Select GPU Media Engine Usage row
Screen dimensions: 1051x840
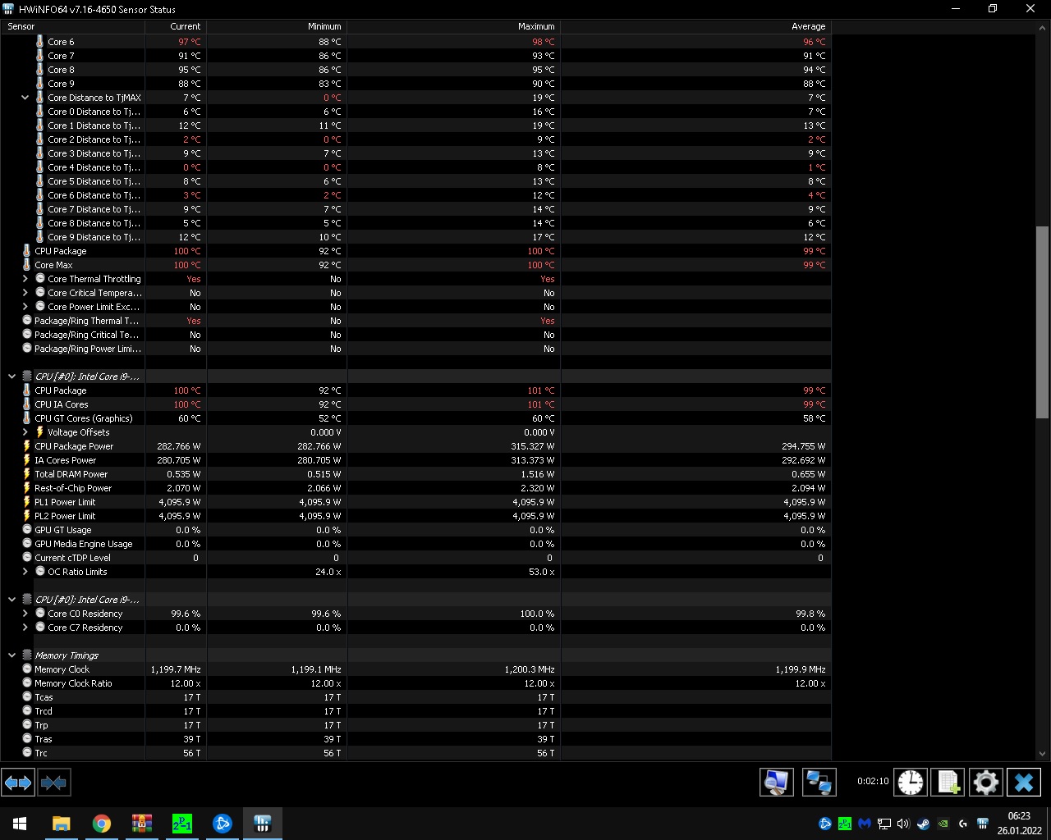click(x=415, y=544)
